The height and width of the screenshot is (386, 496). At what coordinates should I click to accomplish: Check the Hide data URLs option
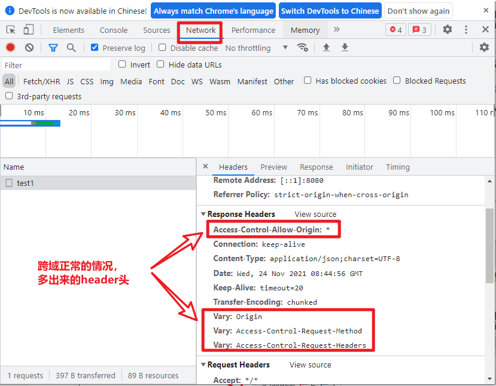[x=160, y=65]
